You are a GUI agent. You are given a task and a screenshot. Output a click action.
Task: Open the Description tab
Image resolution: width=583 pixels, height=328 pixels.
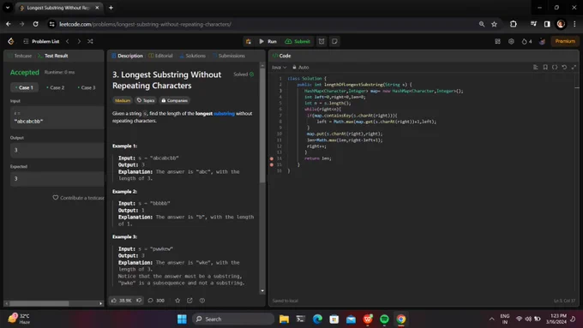127,56
